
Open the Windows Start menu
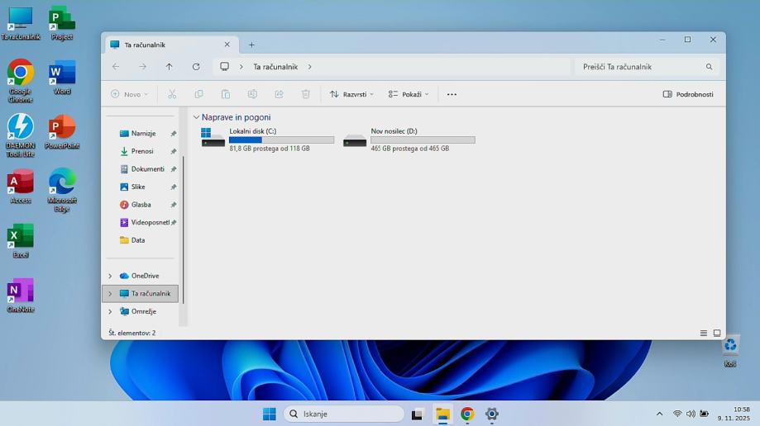click(x=270, y=414)
